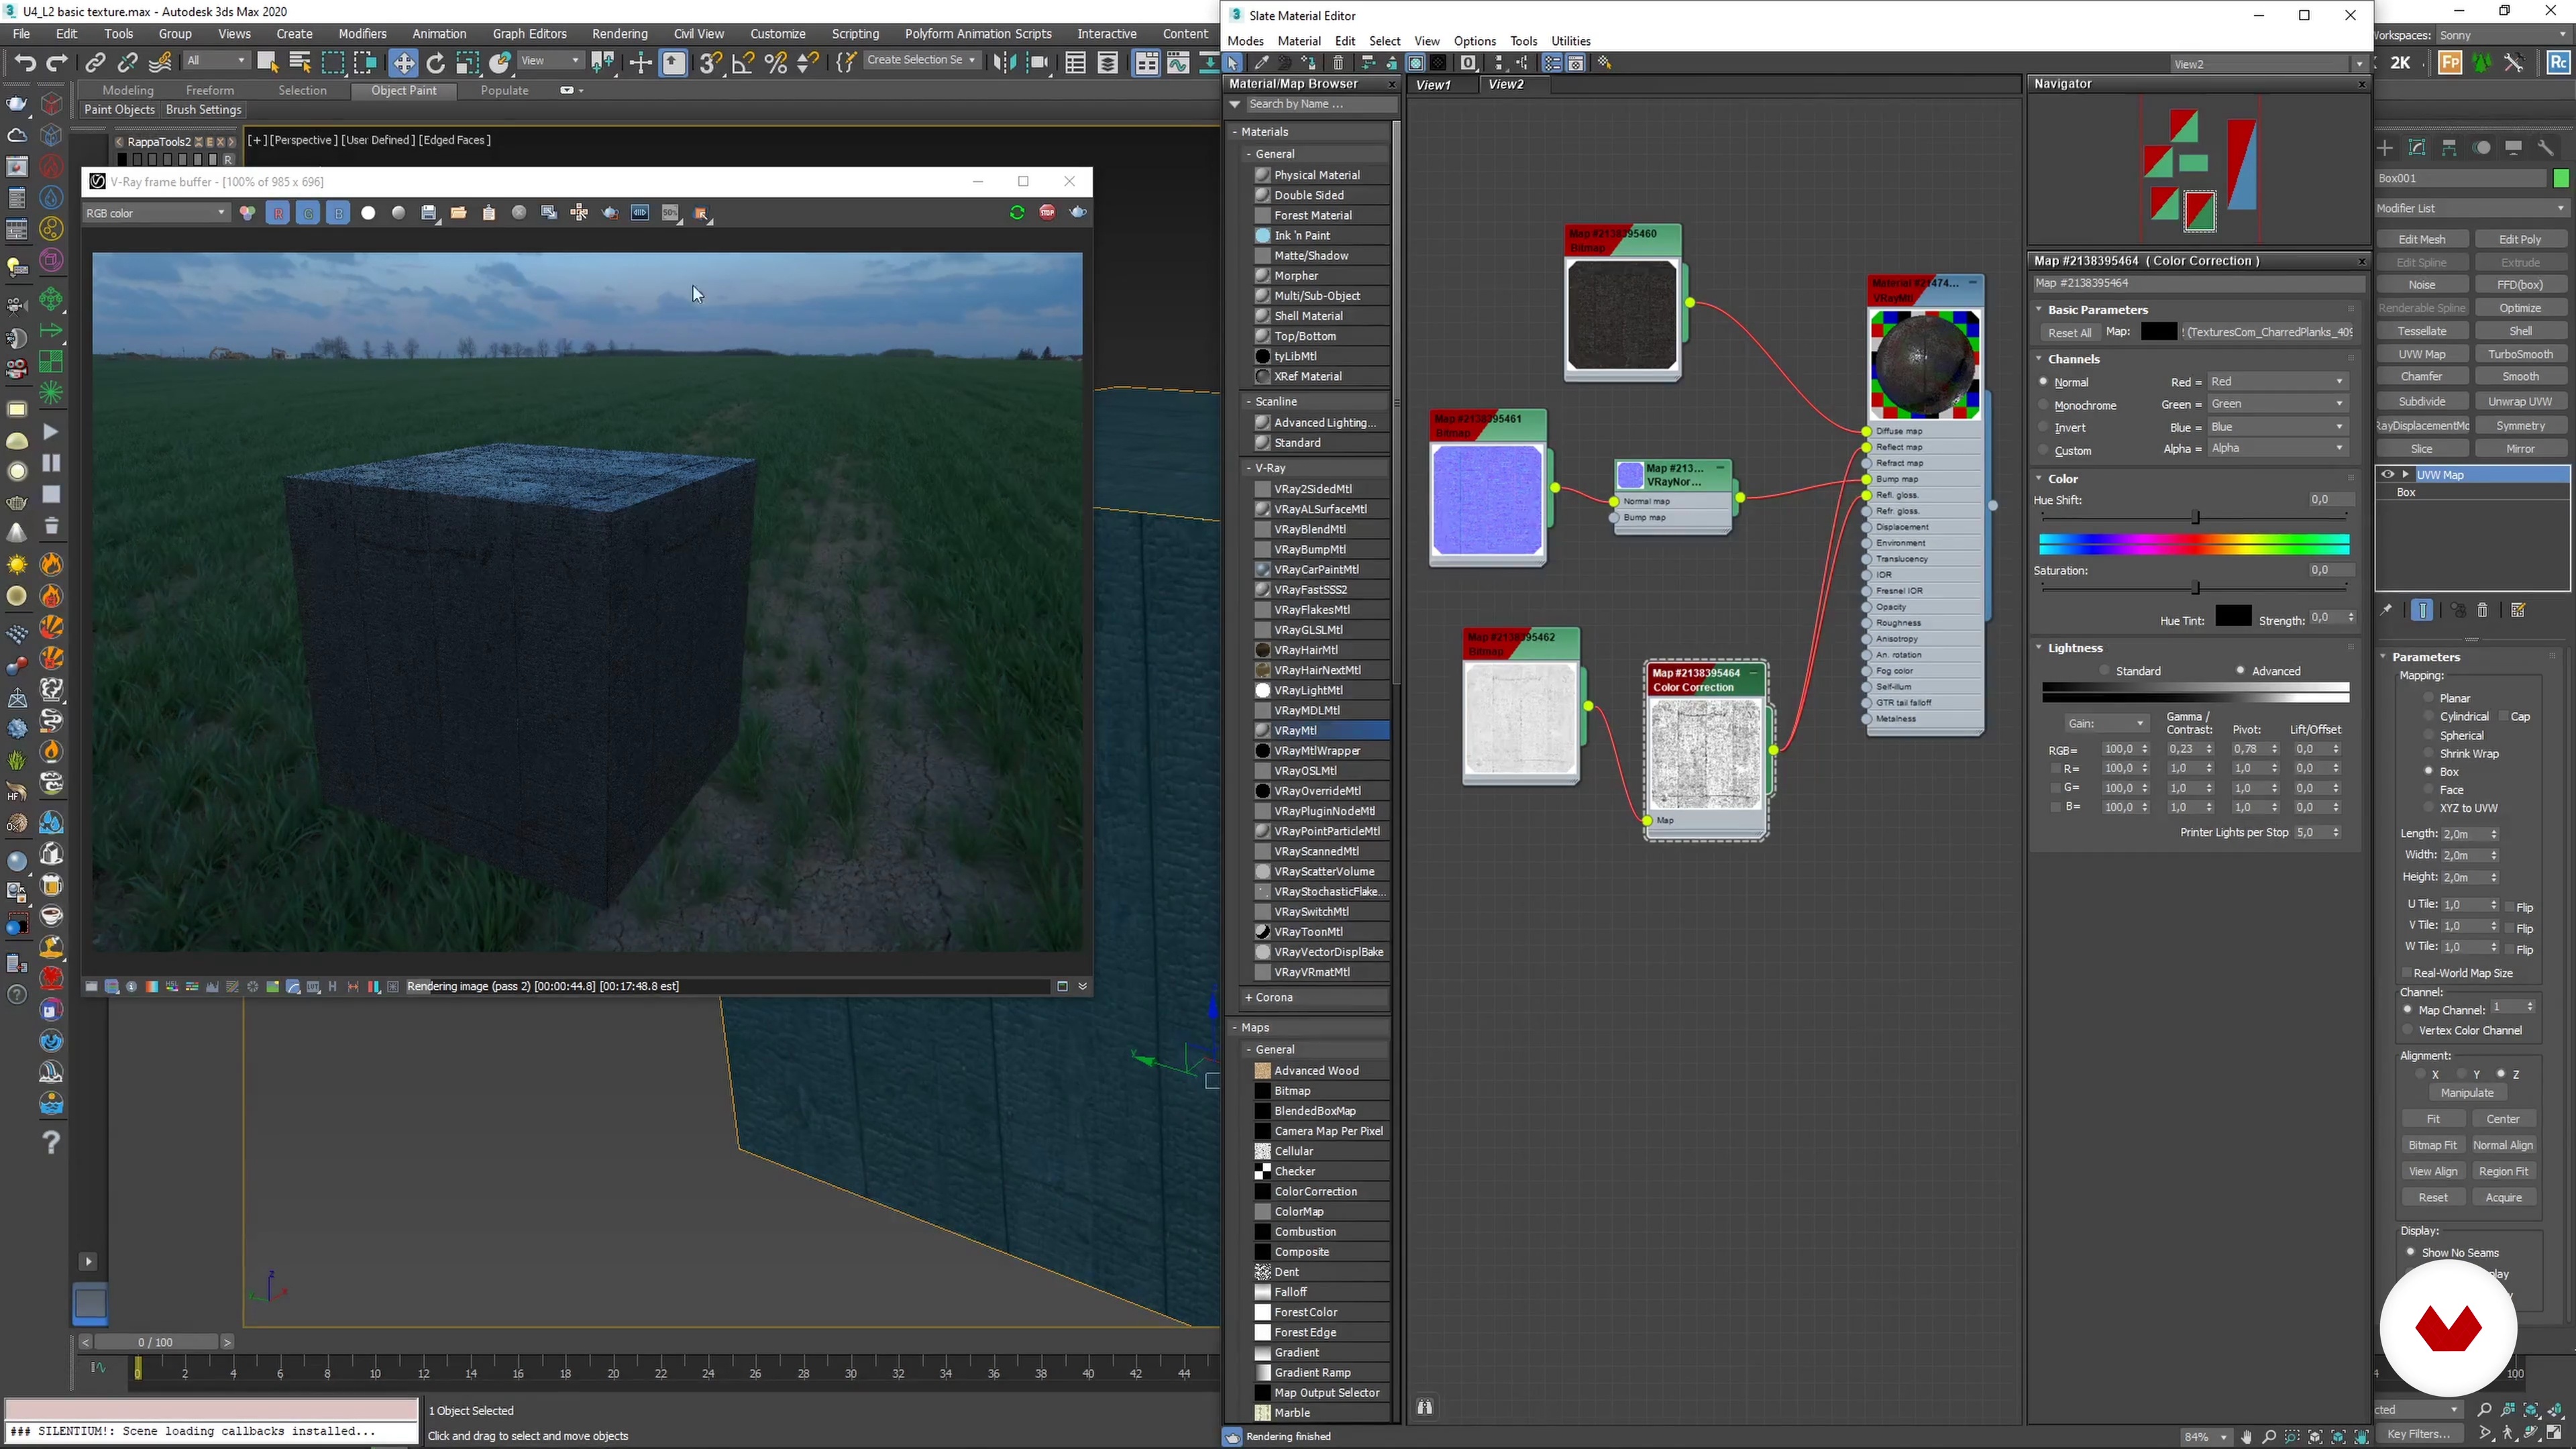Select Planar mapping radio button
Screen dimensions: 2576x1449
2428,697
